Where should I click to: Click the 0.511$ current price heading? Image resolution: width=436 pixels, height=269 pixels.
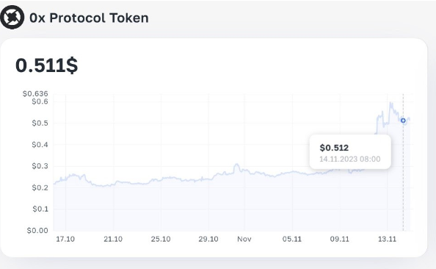[x=47, y=65]
